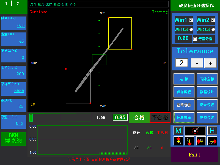Click the move down red arrow icon

pyautogui.click(x=189, y=141)
